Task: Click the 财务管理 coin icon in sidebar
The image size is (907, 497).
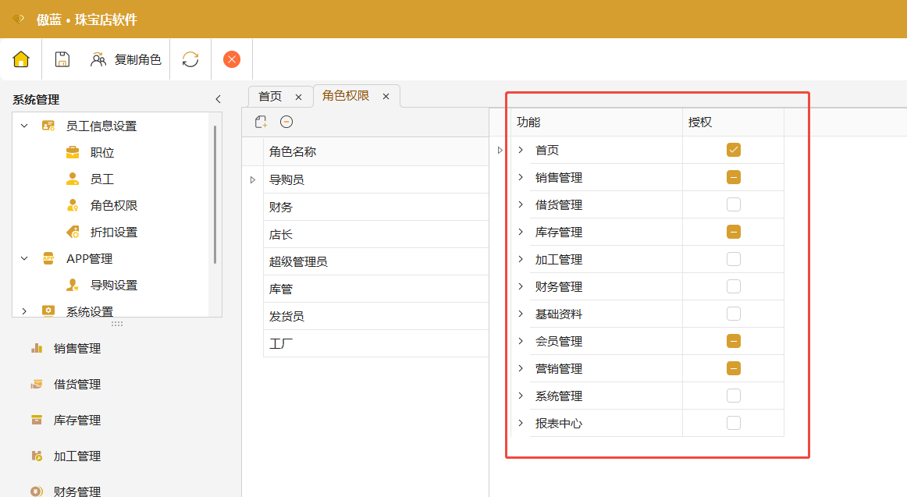Action: click(x=37, y=492)
